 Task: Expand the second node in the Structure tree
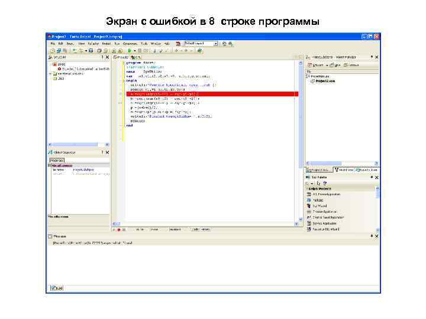[x=50, y=74]
